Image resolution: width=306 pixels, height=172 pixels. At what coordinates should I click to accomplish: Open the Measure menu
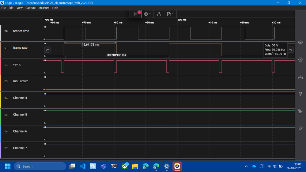click(x=44, y=8)
